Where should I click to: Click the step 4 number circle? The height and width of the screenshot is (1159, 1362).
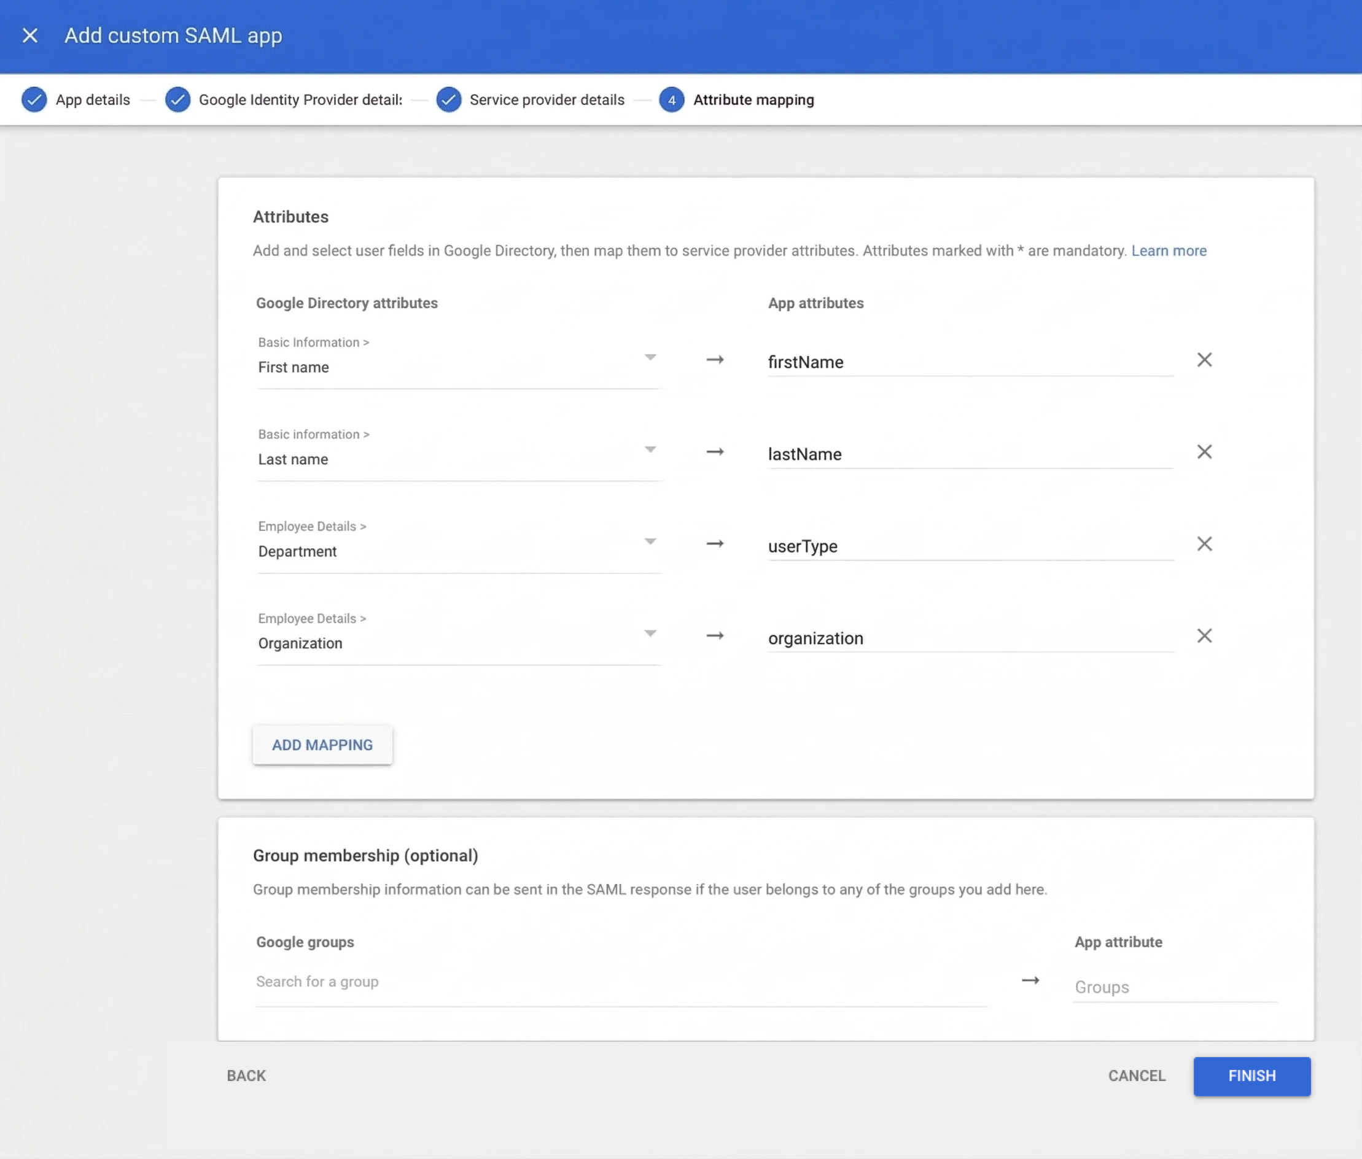click(x=671, y=100)
